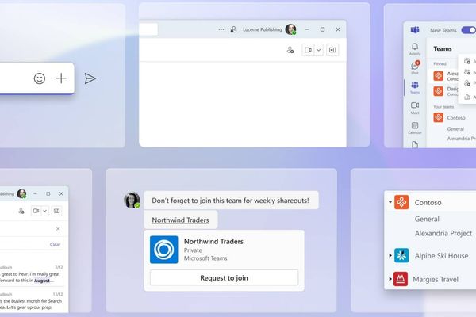Open the search result mentioning August
This screenshot has height=317, width=476.
31,274
